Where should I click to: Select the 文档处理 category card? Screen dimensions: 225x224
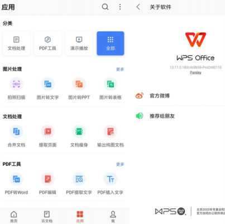[16, 43]
